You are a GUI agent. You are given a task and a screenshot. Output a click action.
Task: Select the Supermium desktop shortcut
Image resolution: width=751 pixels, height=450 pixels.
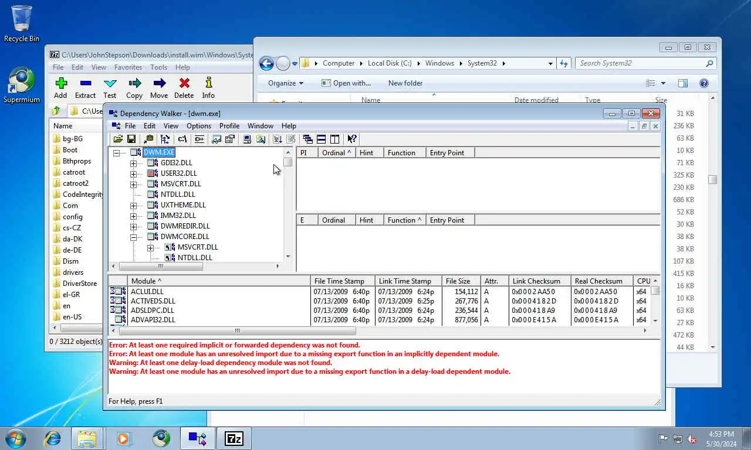(x=22, y=86)
